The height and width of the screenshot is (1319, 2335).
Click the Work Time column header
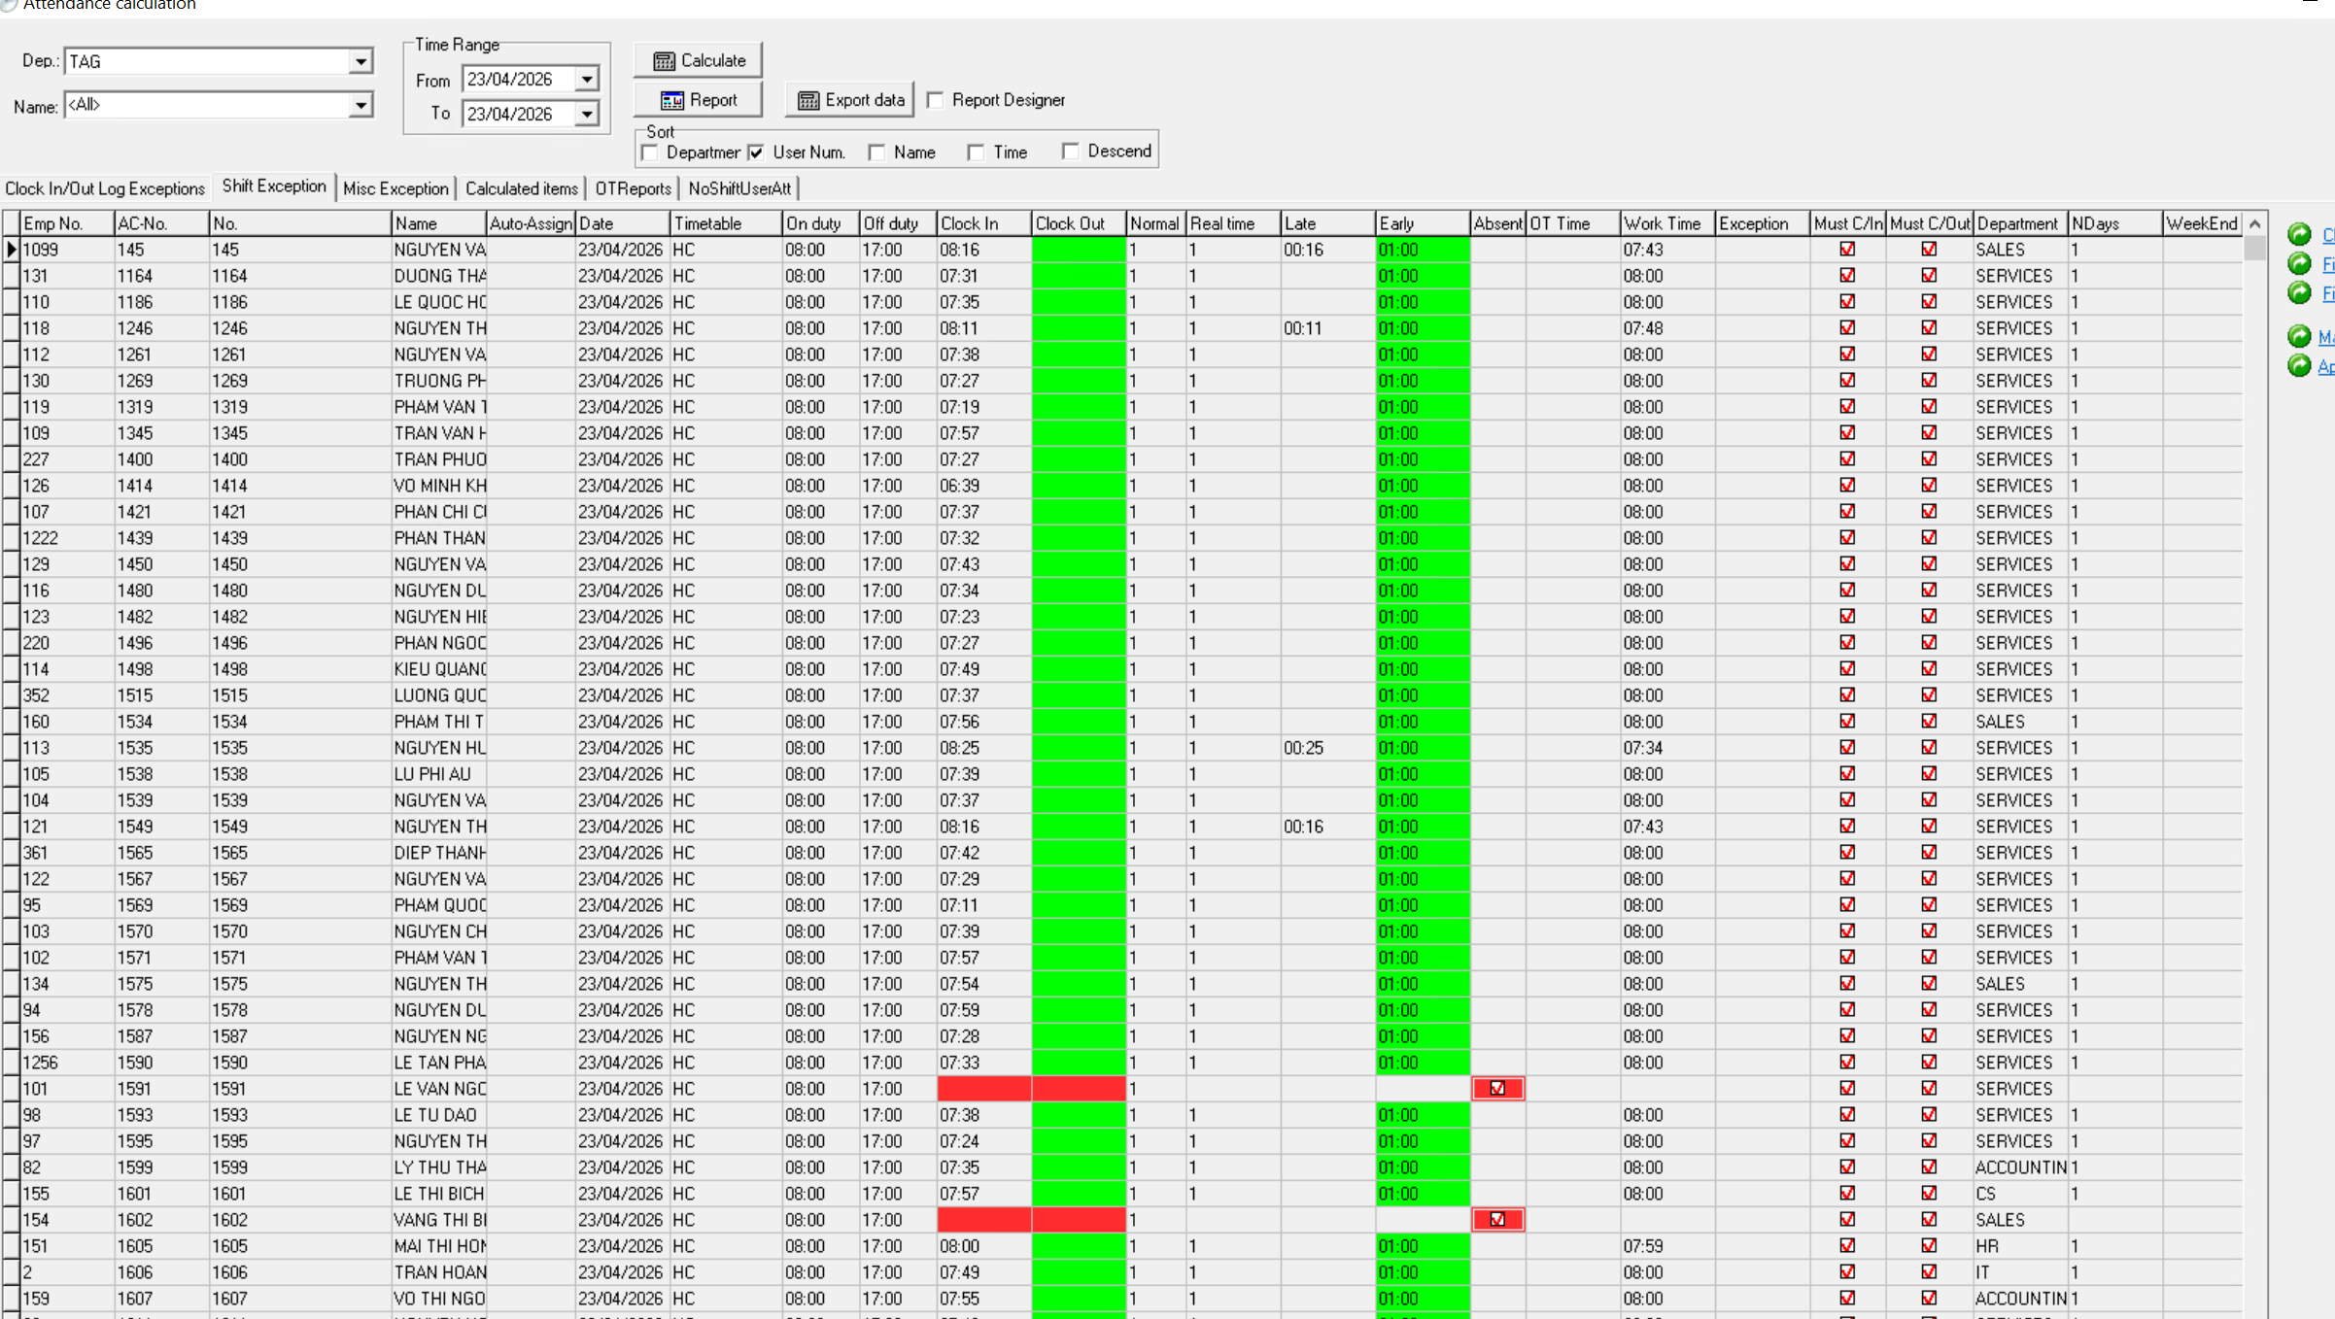tap(1667, 223)
